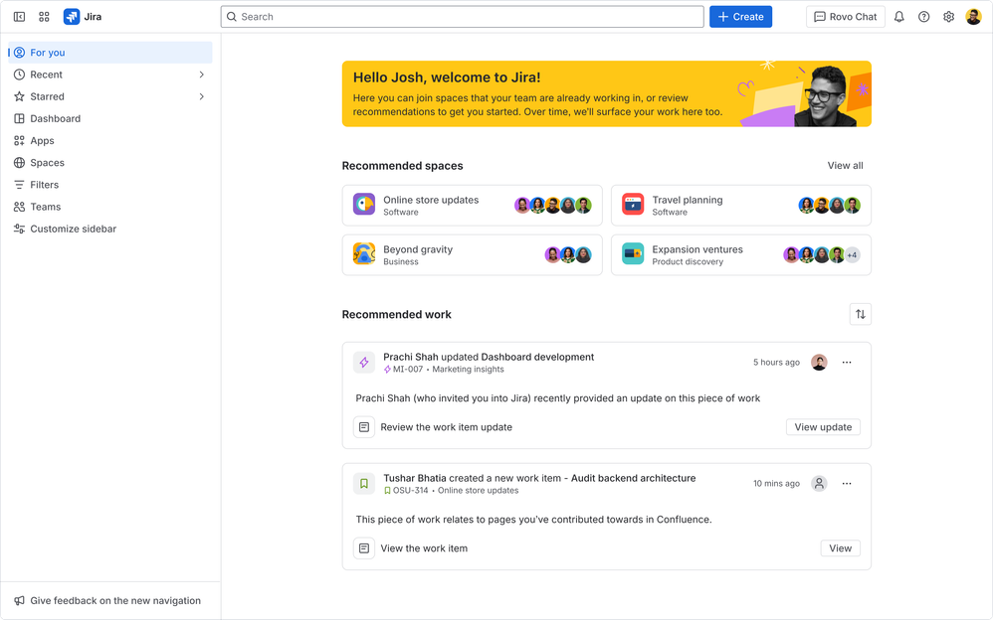This screenshot has height=620, width=993.
Task: Open Recent in the sidebar
Action: [x=110, y=75]
